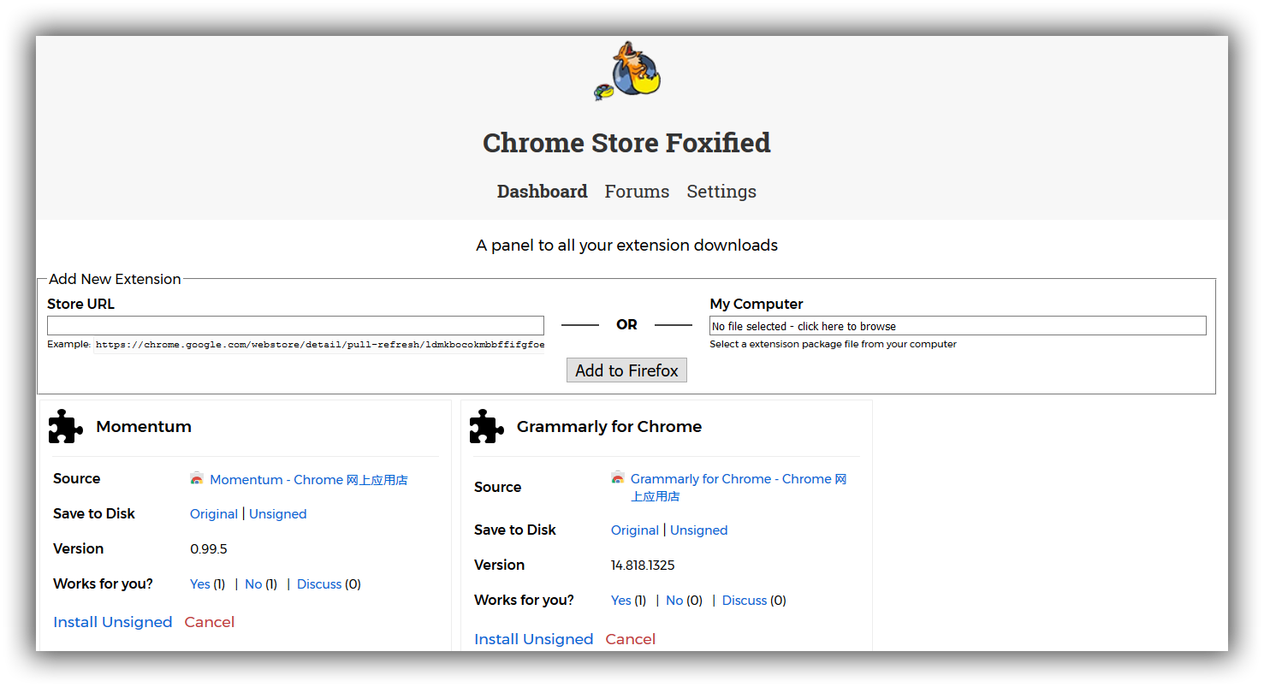Open the Momentum Chrome web store link
Screen dimensions: 1264x687
(308, 479)
